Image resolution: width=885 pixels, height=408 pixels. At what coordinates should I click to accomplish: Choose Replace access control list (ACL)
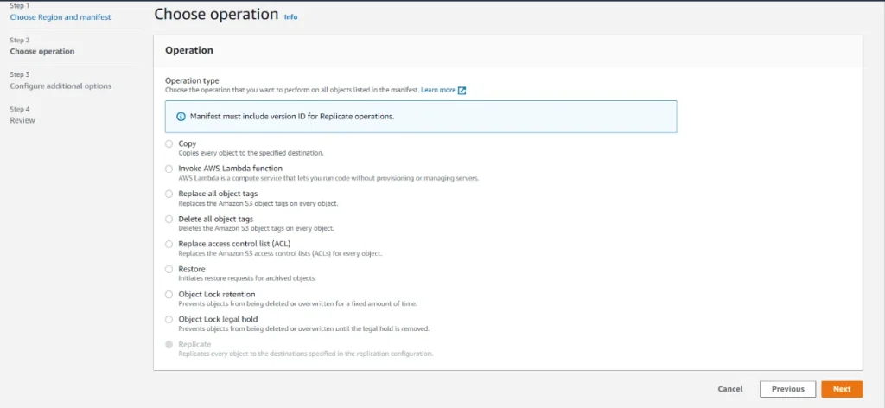[169, 244]
